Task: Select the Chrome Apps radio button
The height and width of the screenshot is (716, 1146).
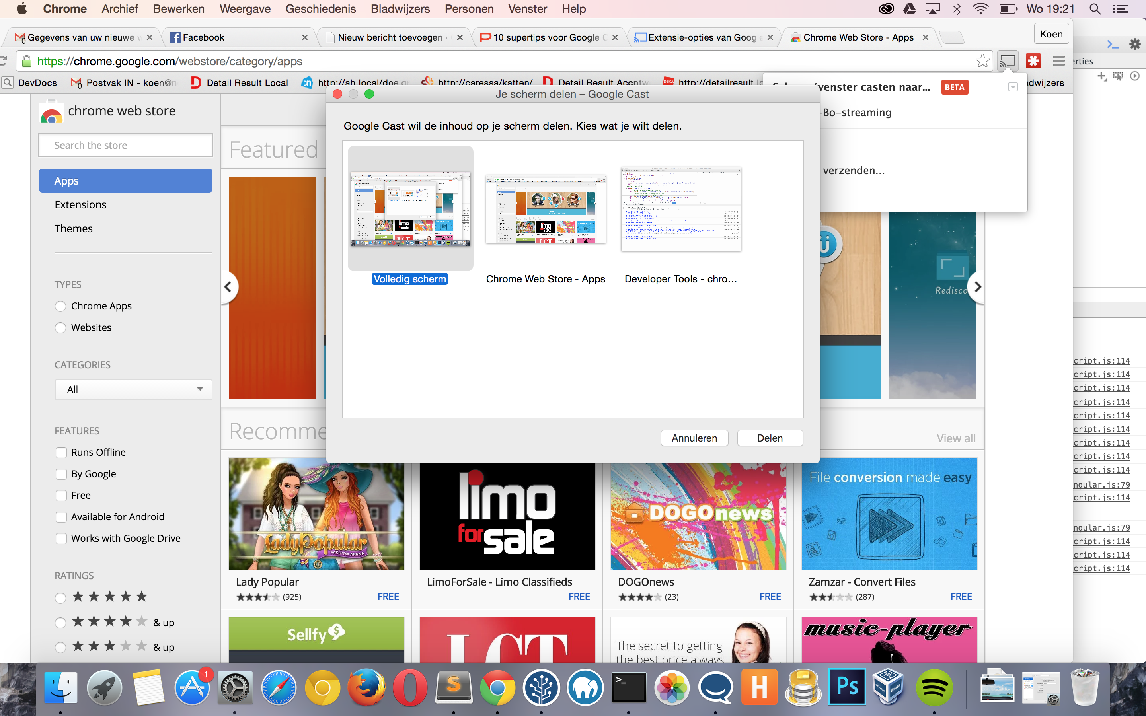Action: coord(60,306)
